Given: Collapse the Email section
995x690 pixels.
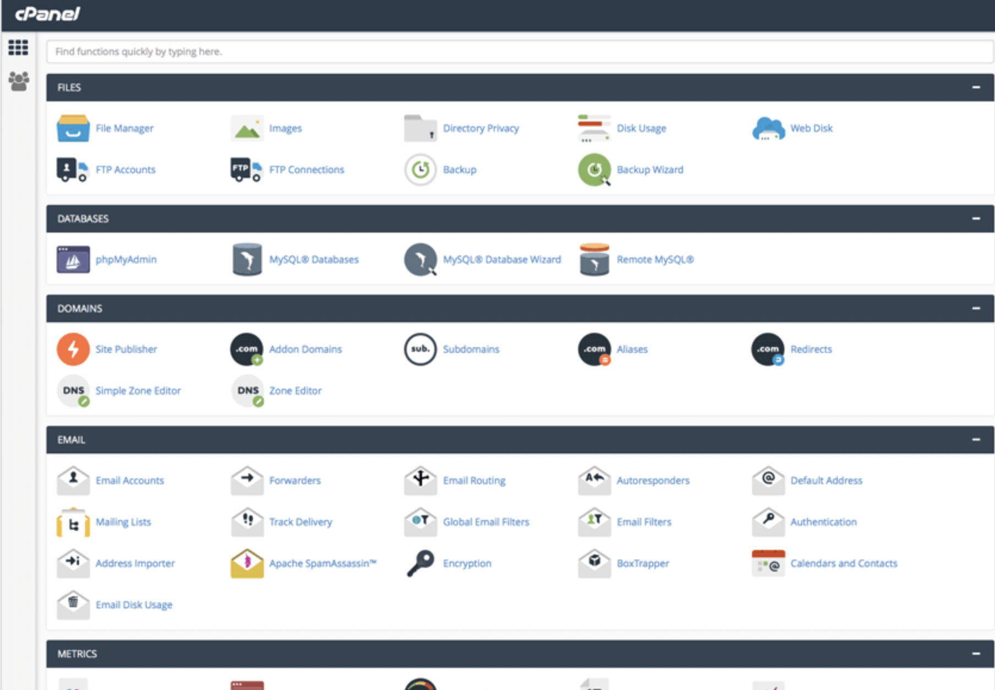Looking at the screenshot, I should (976, 440).
